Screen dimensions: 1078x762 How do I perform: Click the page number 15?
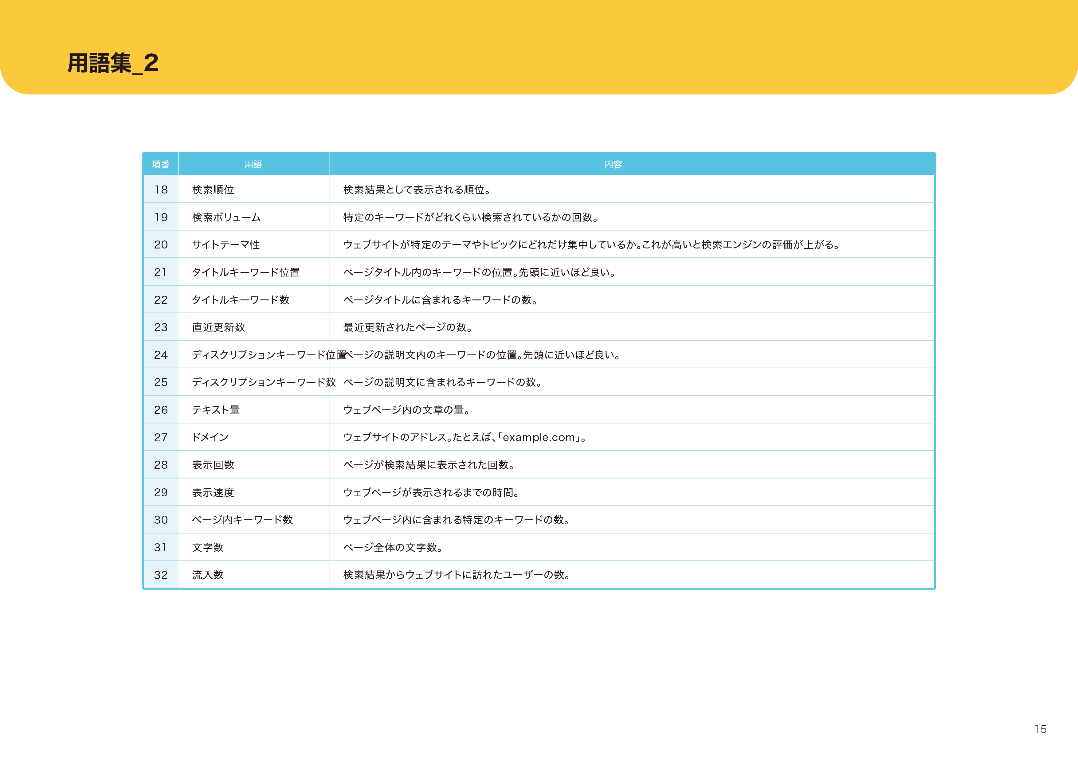tap(1041, 729)
